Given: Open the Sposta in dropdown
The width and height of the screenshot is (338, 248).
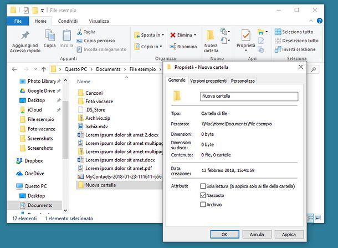Looking at the screenshot, I should 149,35.
